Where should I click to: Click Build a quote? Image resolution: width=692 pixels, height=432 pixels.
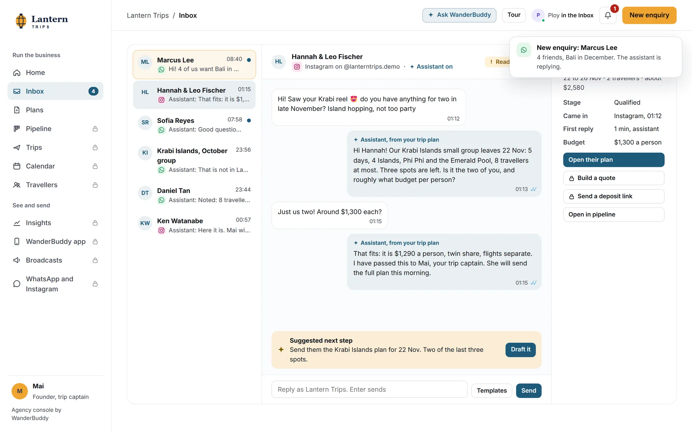pyautogui.click(x=613, y=178)
